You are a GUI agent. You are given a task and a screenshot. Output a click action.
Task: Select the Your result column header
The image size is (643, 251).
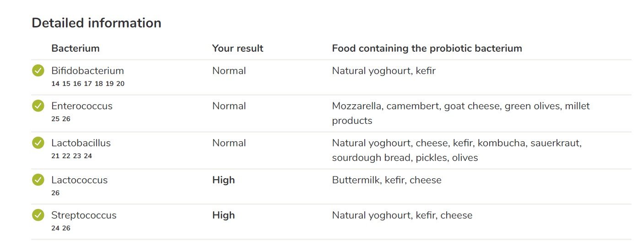[x=238, y=48]
